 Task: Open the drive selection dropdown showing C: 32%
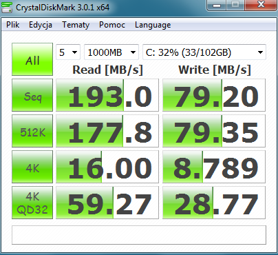coord(204,52)
